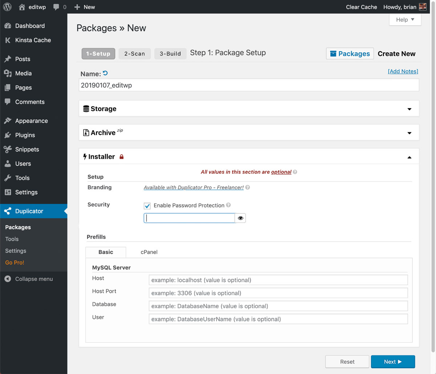Uncheck Enable Password Protection checkbox
Image resolution: width=436 pixels, height=374 pixels.
tap(147, 206)
